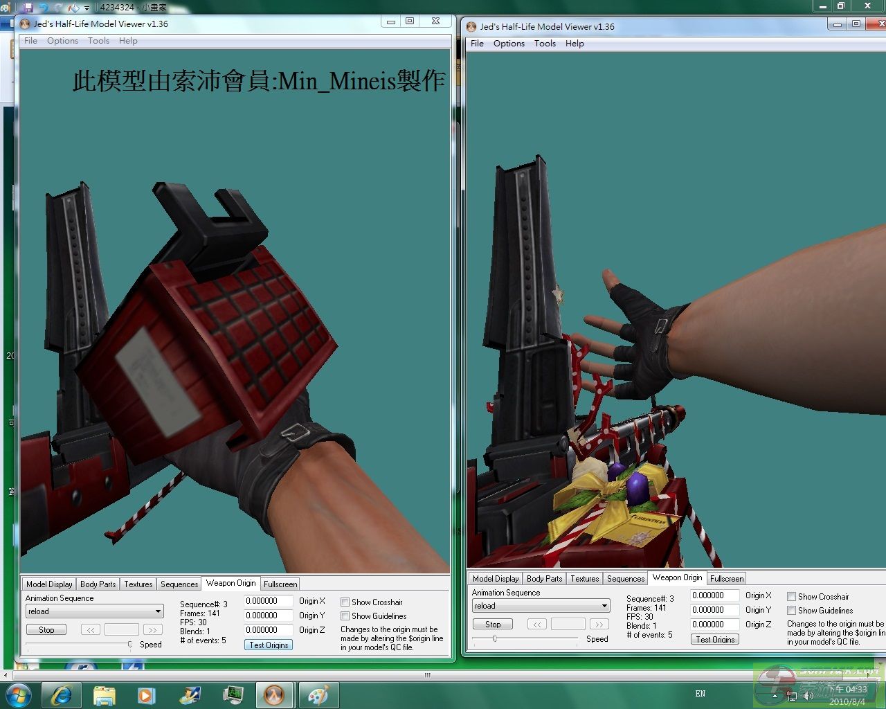Viewport: 886px width, 709px height.
Task: Open Windows Explorer folder icon in taskbar
Action: [104, 694]
